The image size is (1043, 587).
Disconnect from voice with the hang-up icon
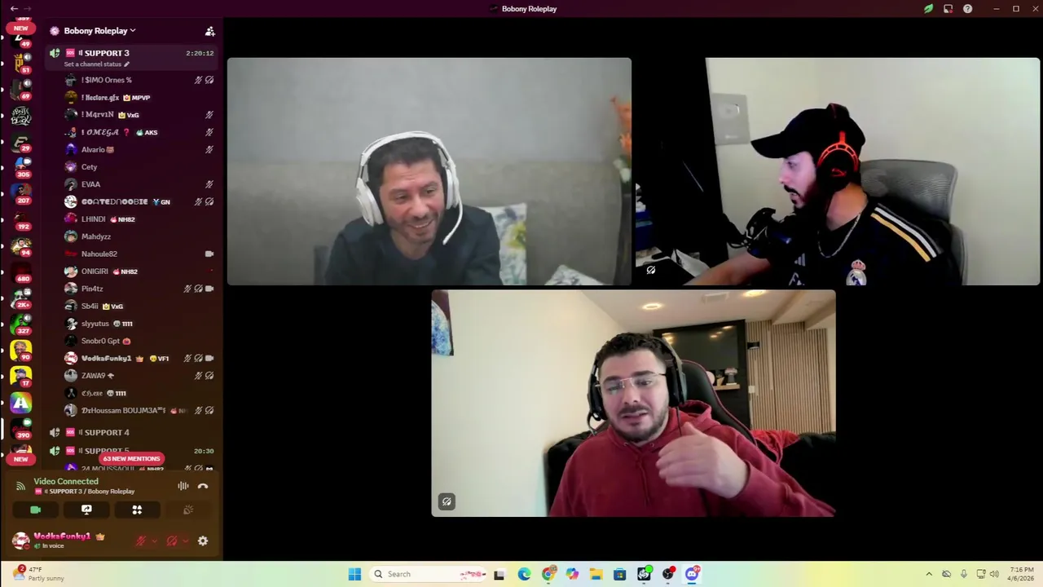[x=203, y=486]
